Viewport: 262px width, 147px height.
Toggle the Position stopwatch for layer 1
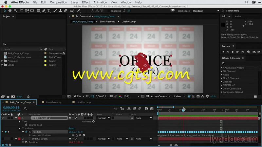click(26, 132)
